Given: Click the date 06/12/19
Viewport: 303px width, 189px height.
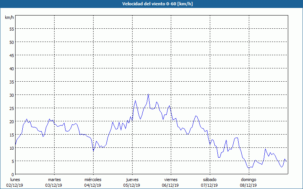Looking at the screenshot, I should coord(170,185).
